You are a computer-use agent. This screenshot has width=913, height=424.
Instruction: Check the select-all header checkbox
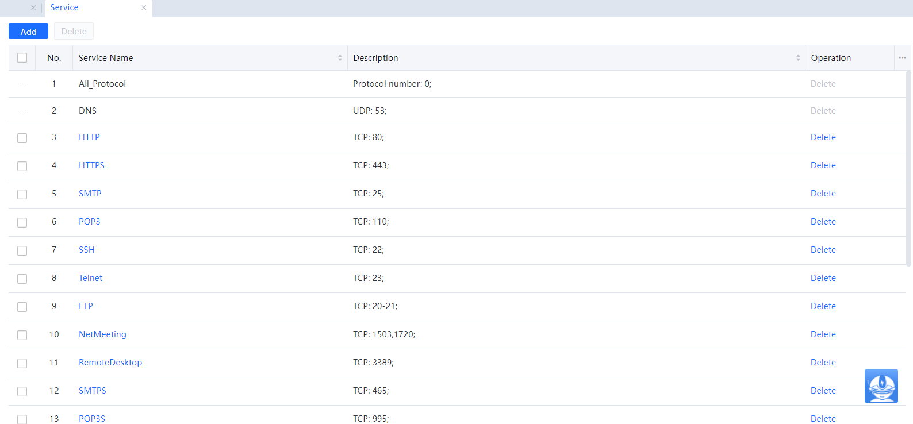(22, 58)
